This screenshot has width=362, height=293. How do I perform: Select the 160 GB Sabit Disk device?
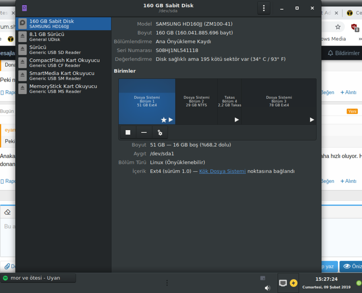(x=63, y=24)
